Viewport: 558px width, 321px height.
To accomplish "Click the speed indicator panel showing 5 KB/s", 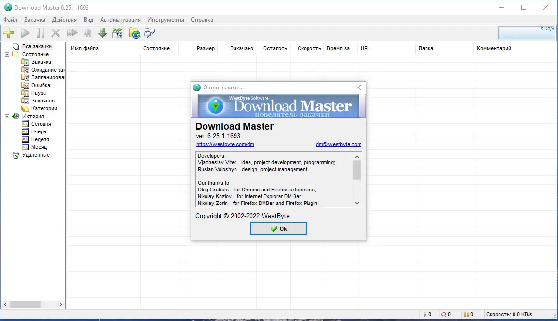I will (527, 33).
